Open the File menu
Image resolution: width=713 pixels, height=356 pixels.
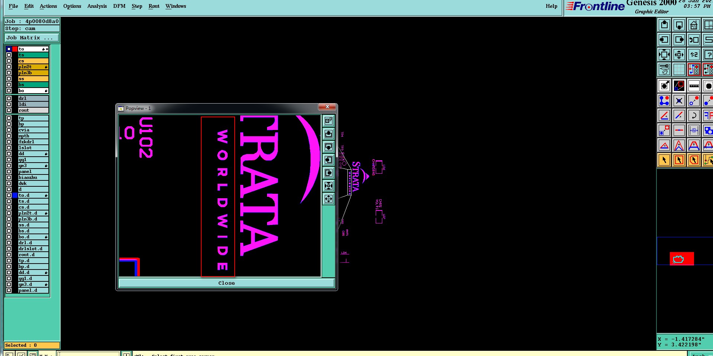click(13, 6)
